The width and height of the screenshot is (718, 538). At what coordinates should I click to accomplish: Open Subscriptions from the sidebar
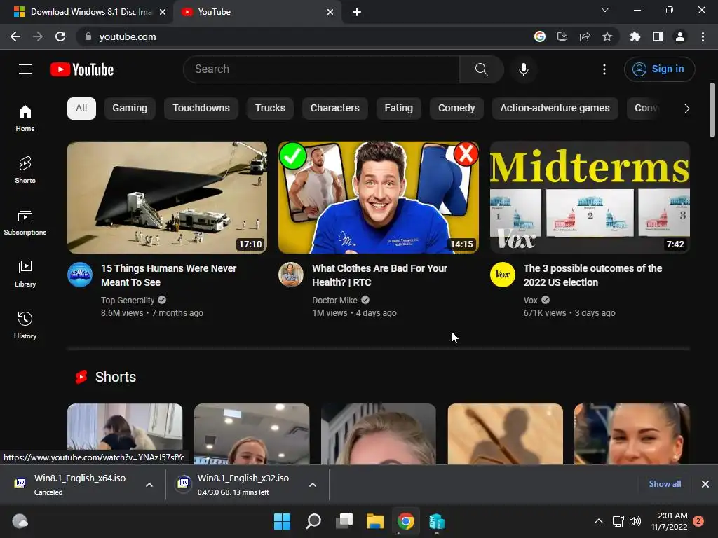[x=25, y=222]
